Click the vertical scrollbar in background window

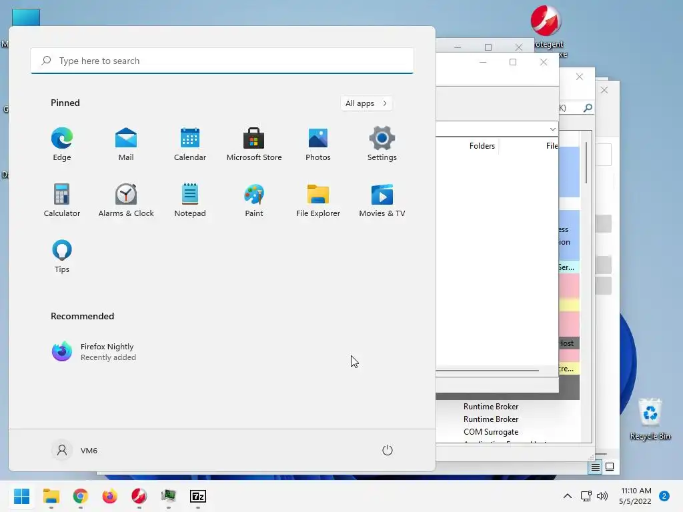pos(586,163)
